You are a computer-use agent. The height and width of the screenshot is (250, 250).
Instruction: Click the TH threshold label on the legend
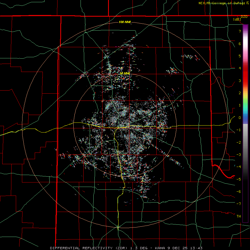pyautogui.click(x=239, y=216)
